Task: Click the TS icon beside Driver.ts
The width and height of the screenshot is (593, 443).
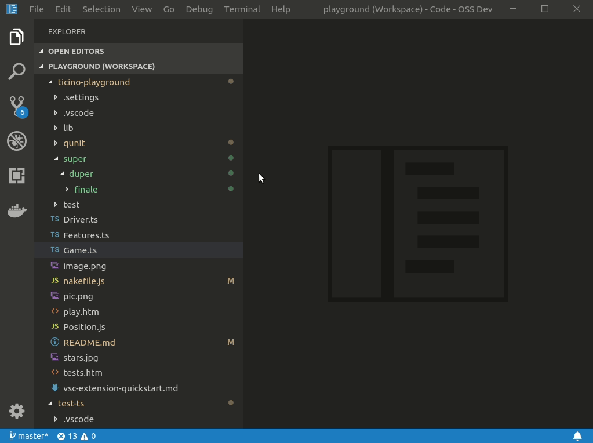Action: pyautogui.click(x=54, y=219)
